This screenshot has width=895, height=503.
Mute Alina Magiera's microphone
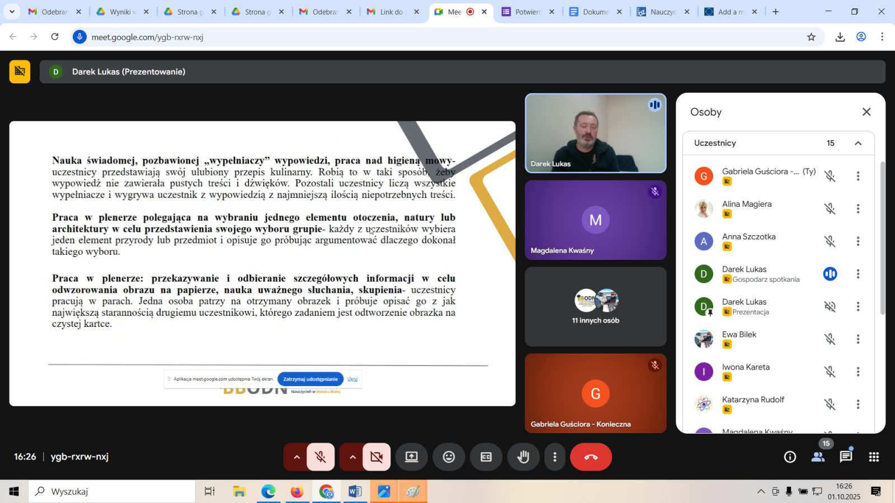[830, 209]
